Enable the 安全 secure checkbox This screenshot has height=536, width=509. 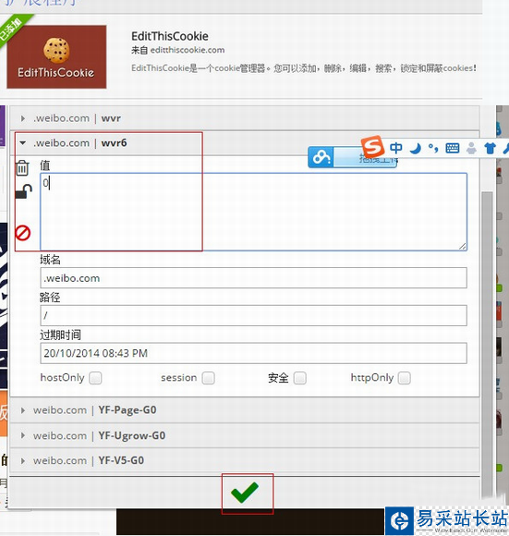(299, 378)
